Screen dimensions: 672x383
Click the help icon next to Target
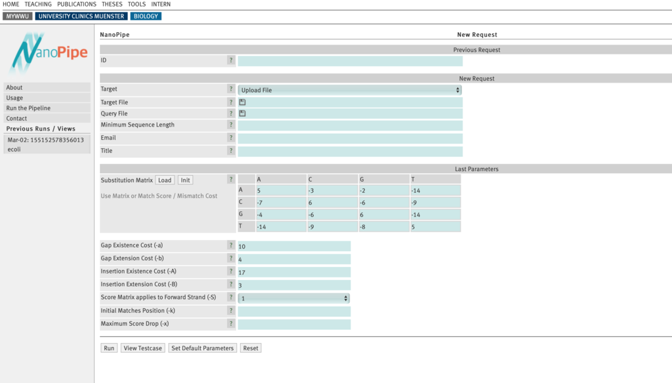[x=231, y=89]
